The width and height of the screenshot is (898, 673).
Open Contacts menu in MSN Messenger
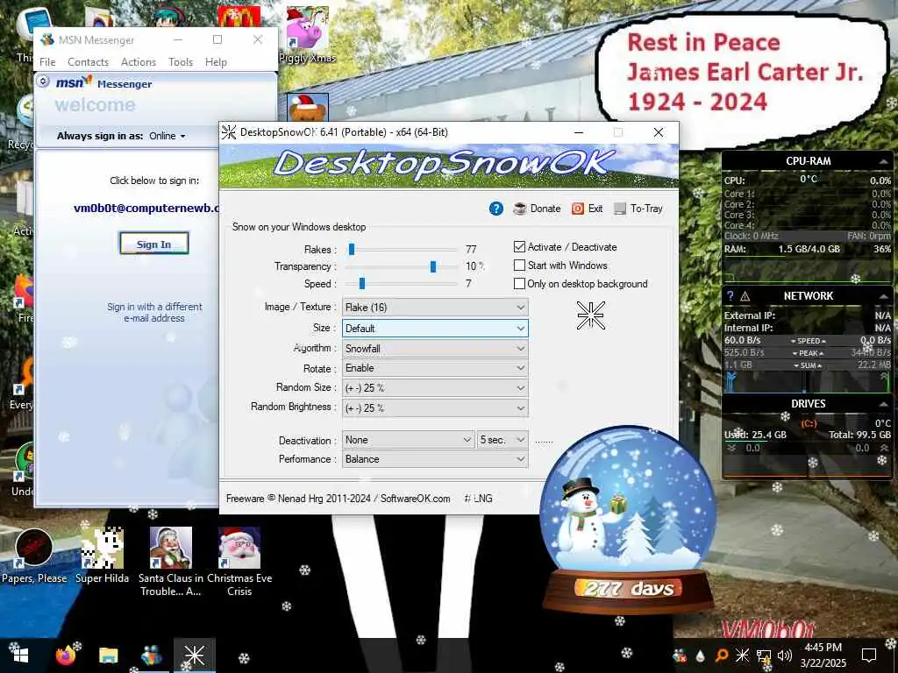pos(88,62)
